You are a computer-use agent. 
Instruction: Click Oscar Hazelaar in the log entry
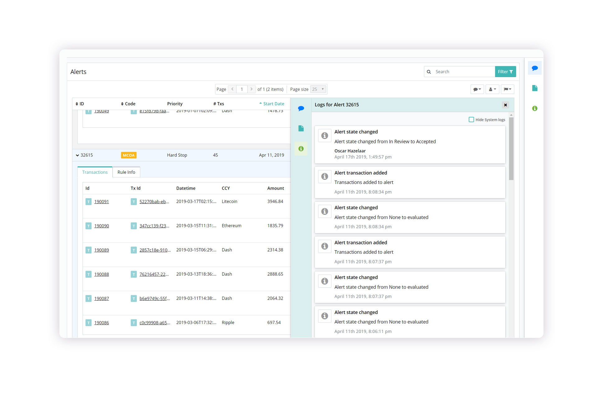[x=350, y=151]
